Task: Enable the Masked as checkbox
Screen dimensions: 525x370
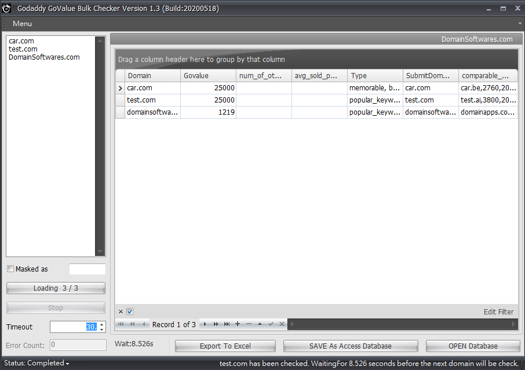Action: click(10, 269)
